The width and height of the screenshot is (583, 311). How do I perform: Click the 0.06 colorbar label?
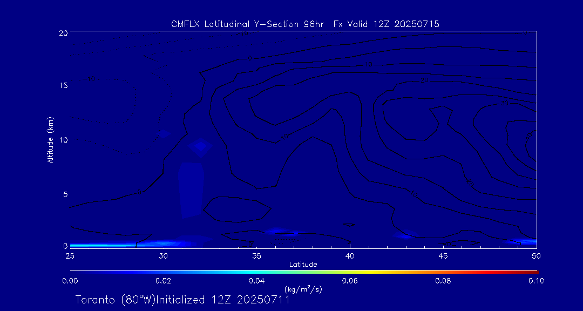[x=350, y=281]
